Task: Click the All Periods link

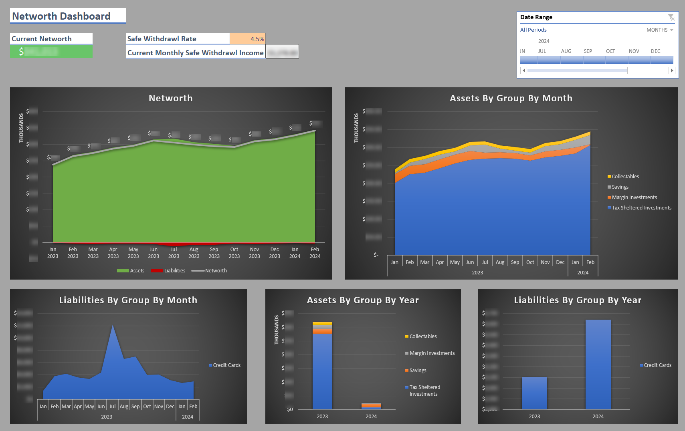Action: pos(533,30)
